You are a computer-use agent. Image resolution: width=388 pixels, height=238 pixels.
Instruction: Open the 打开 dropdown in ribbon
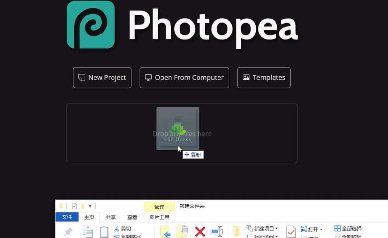[x=312, y=229]
